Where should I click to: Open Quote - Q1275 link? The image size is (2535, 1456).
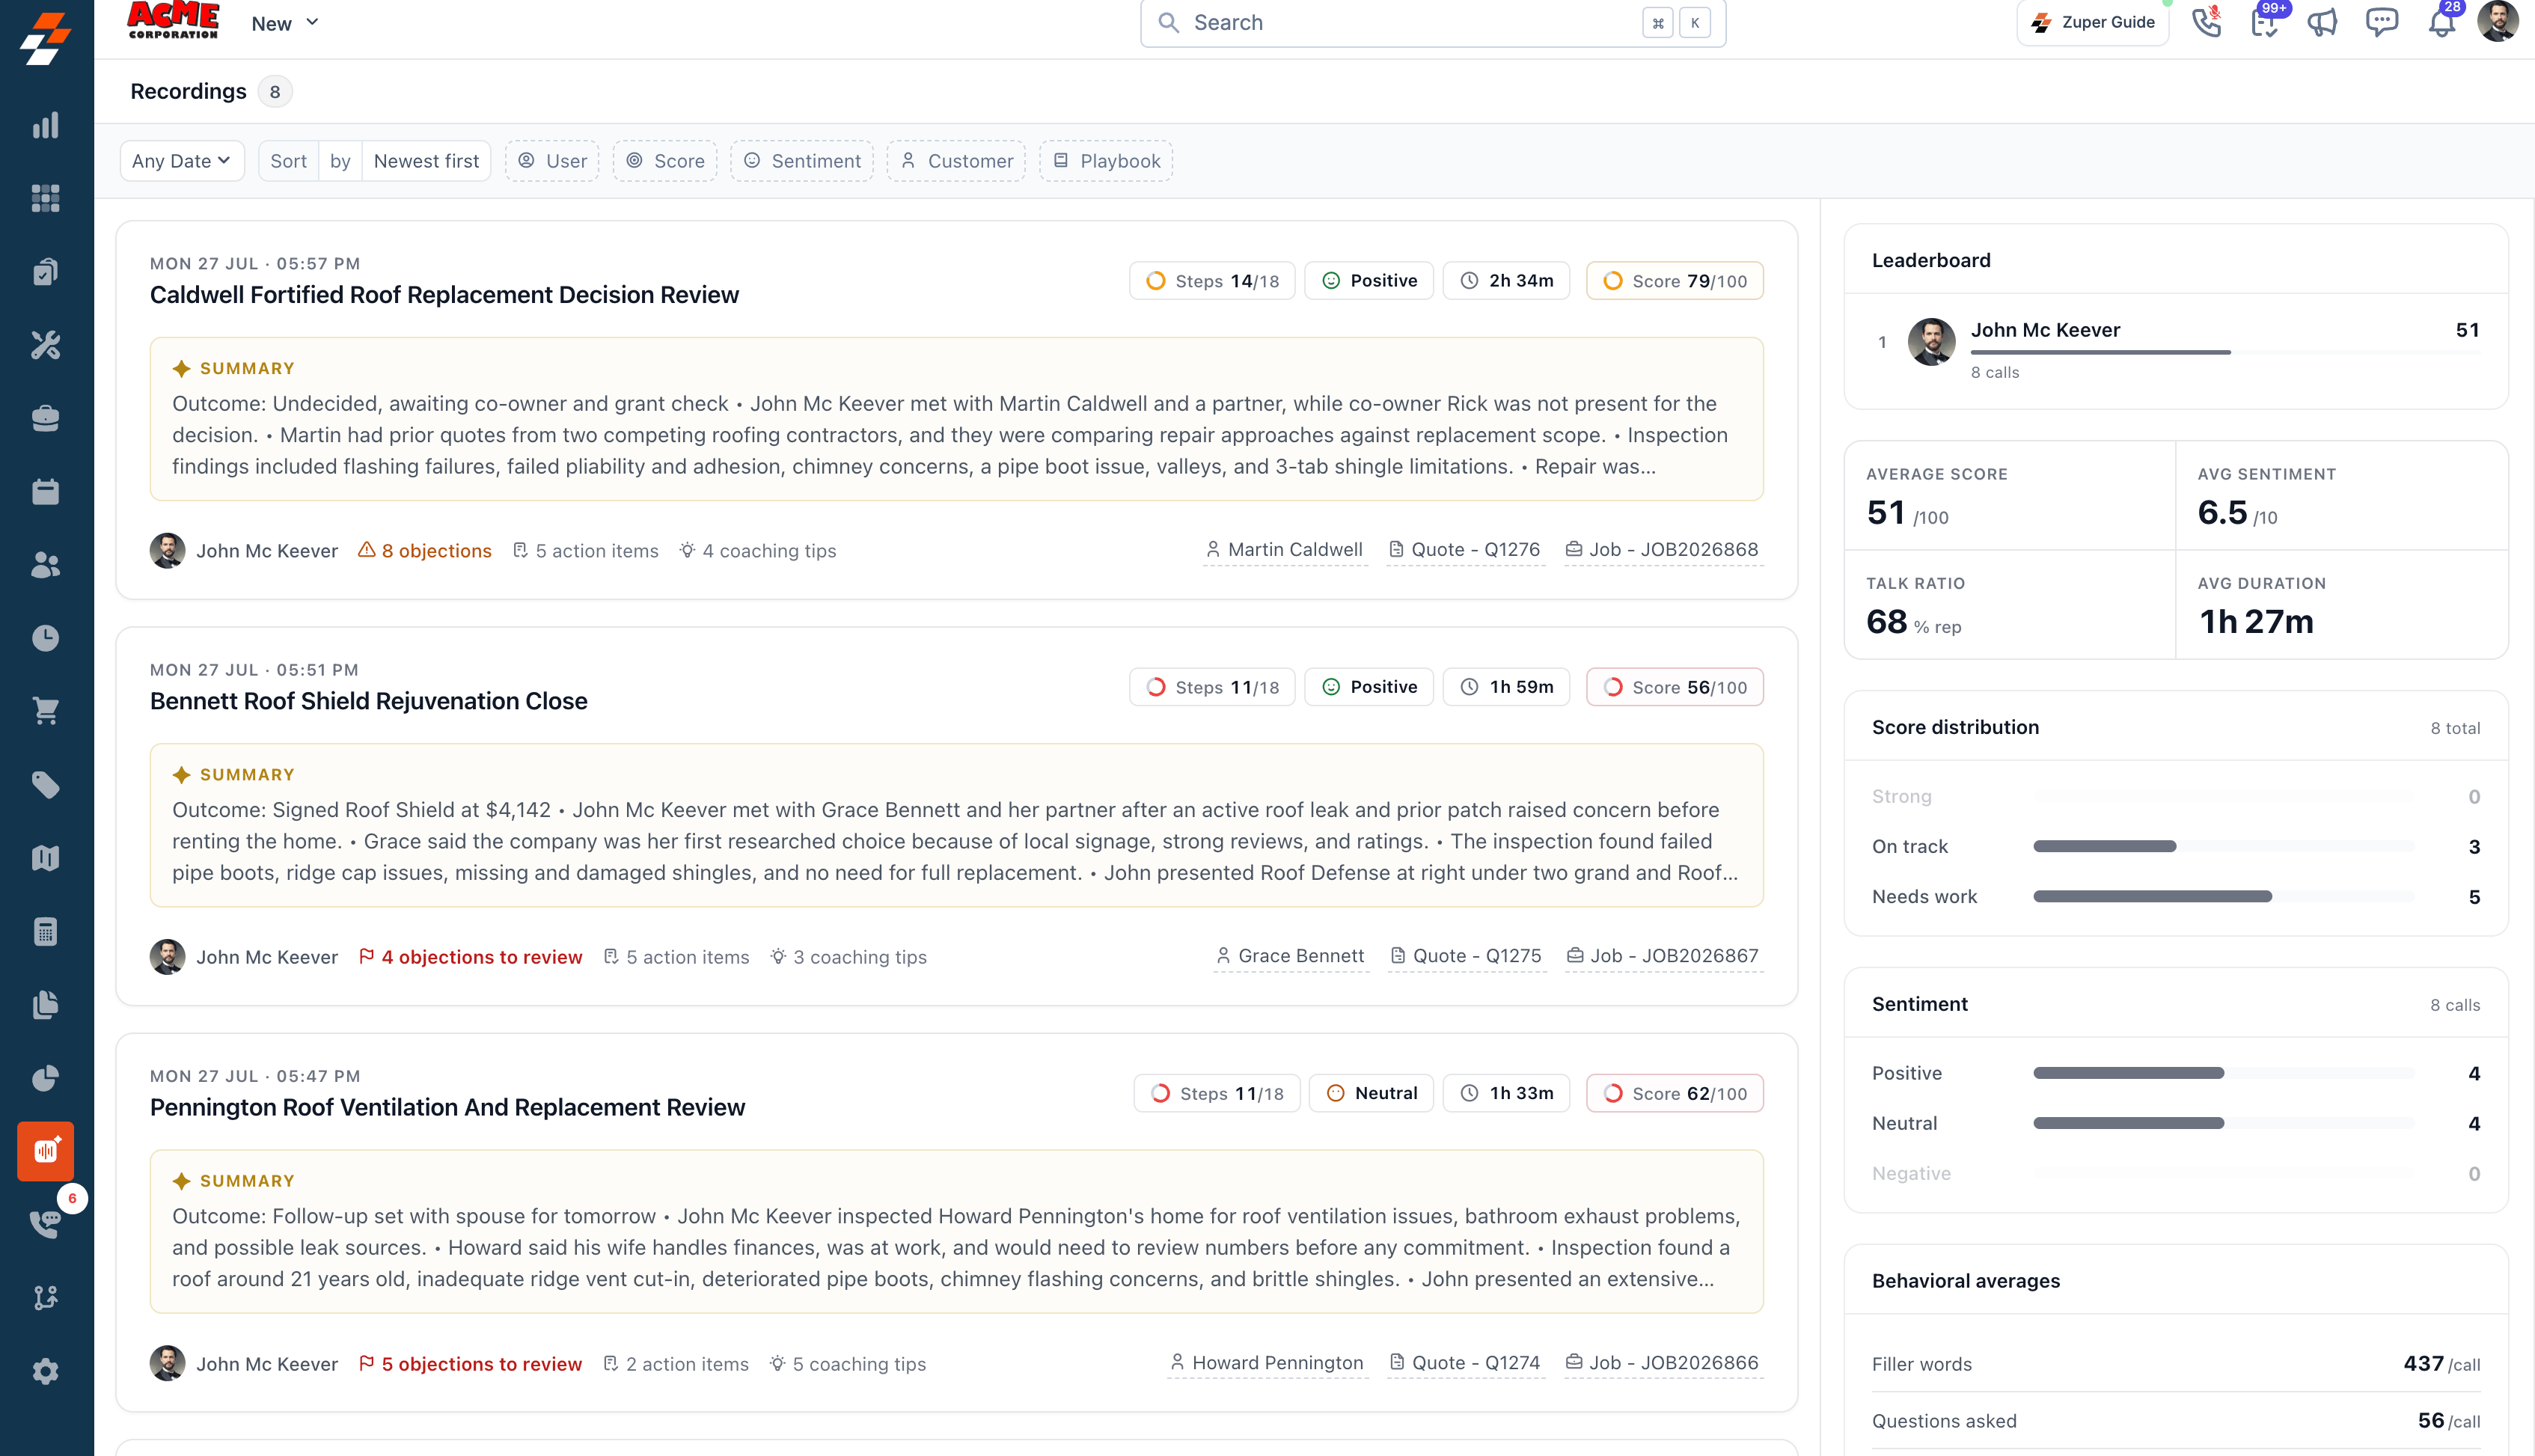click(x=1466, y=956)
